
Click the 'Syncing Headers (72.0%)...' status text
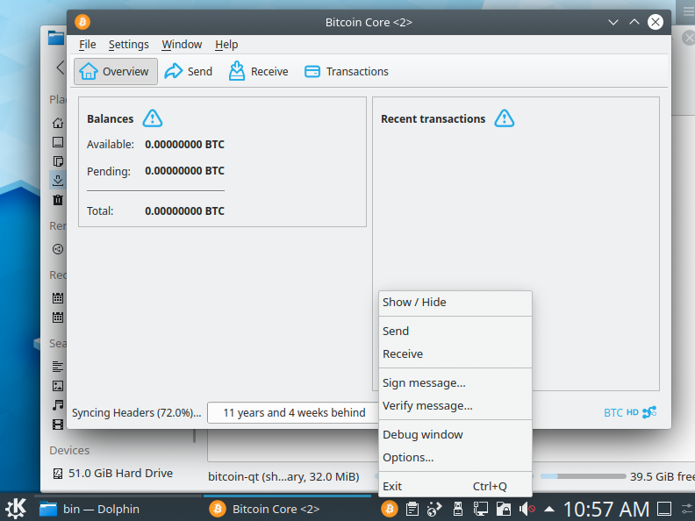pyautogui.click(x=137, y=413)
